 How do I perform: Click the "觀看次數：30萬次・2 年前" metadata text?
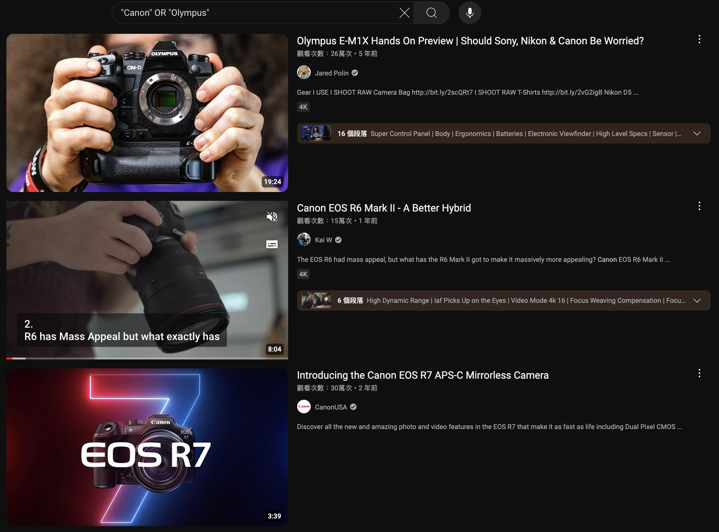337,388
